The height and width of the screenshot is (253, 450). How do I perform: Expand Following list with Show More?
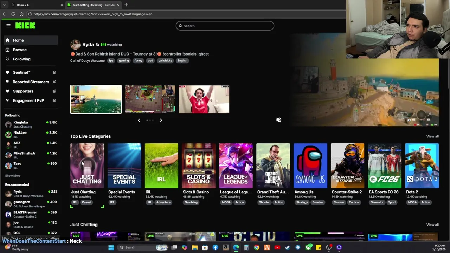(13, 176)
